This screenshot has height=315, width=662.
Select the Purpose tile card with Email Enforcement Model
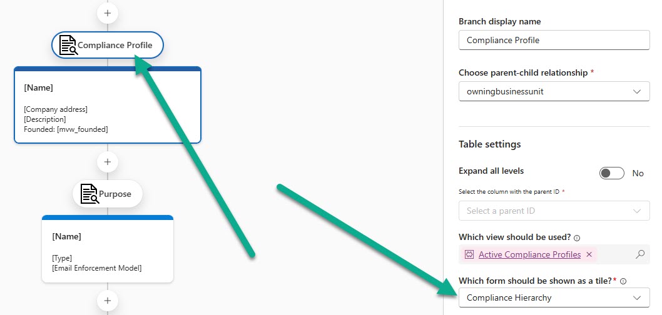point(108,249)
